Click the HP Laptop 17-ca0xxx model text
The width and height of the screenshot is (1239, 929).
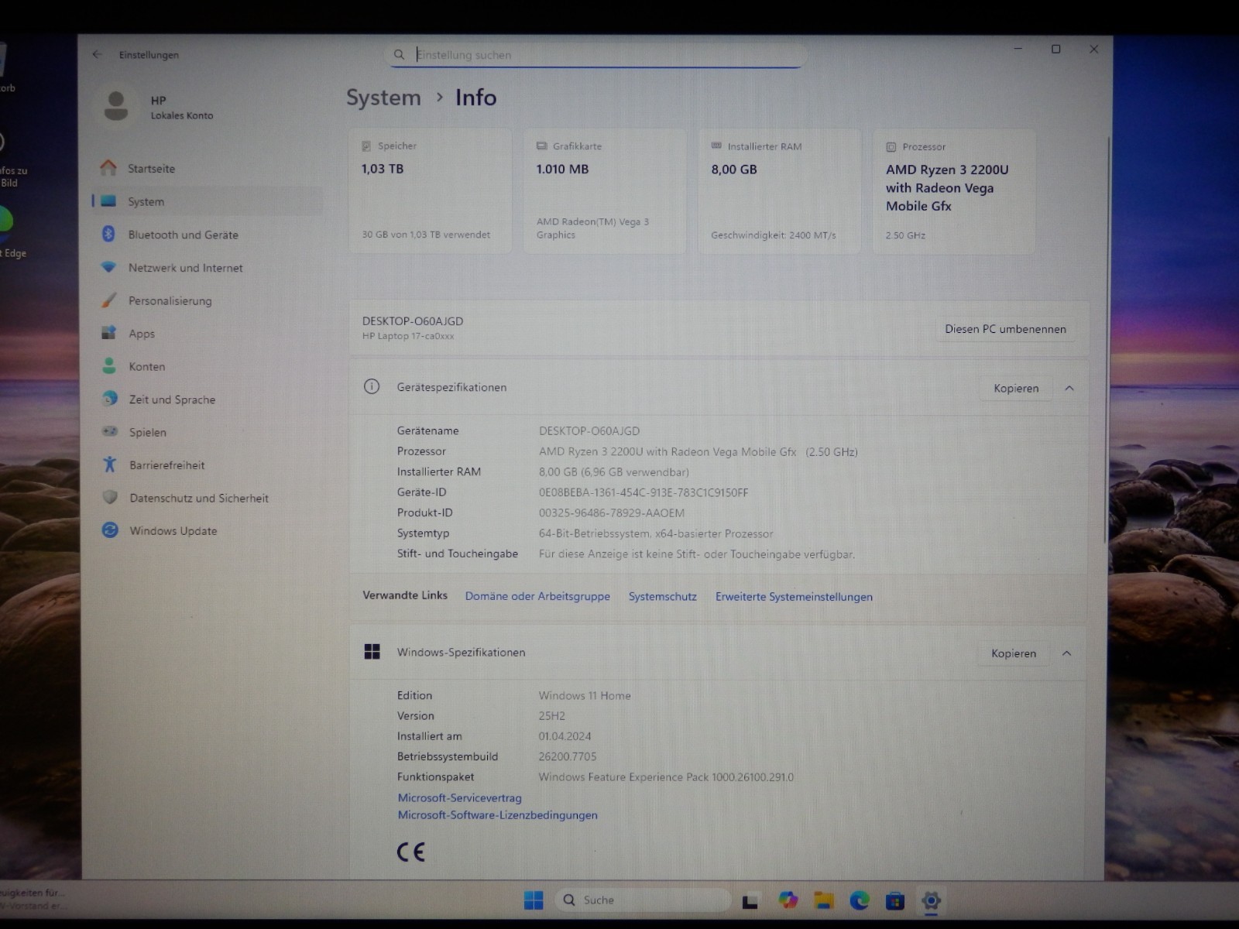(408, 336)
